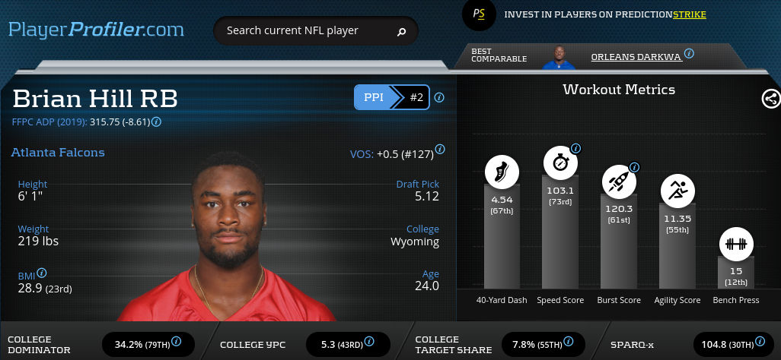Click info icon beside FFPC ADP value
Image resolution: width=781 pixels, height=360 pixels.
pos(156,122)
